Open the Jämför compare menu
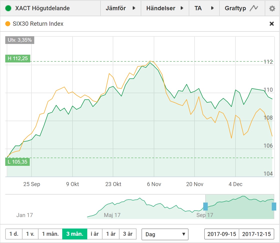Viewport: 280px width, 243px height. click(x=120, y=8)
